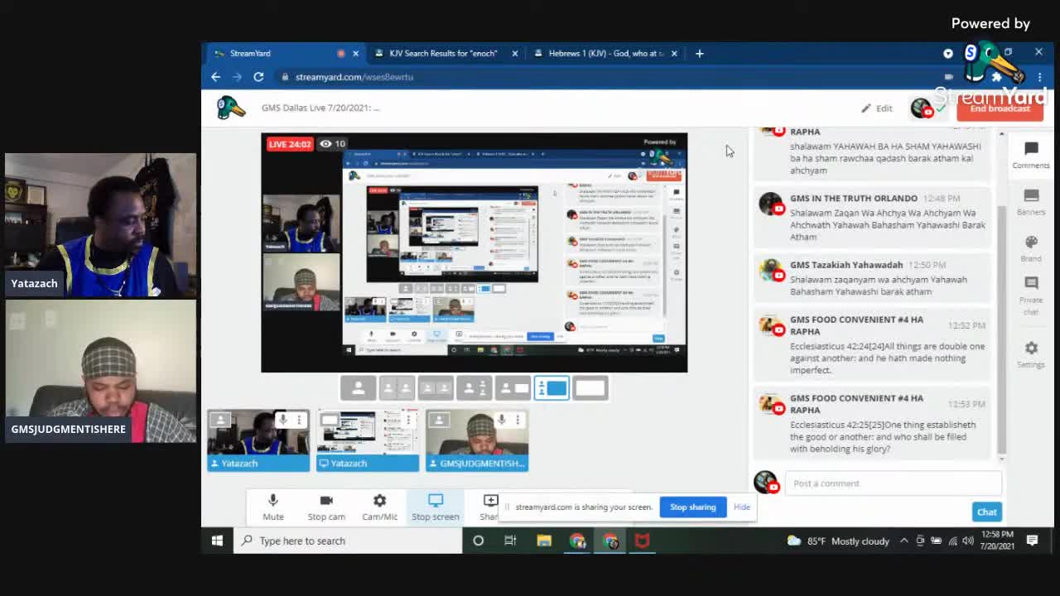Screen dimensions: 1060x596
Task: Open the Private chat panel
Action: click(x=1031, y=296)
